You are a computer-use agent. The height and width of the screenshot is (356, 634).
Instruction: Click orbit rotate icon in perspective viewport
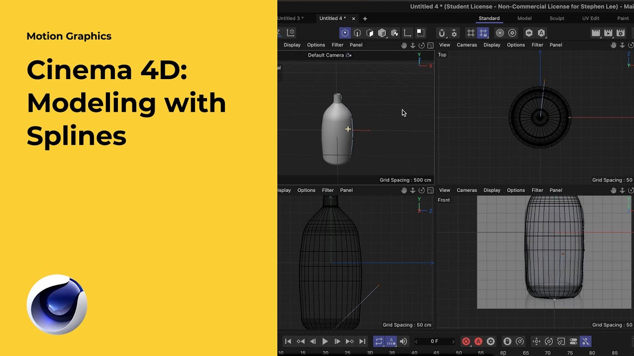click(422, 45)
